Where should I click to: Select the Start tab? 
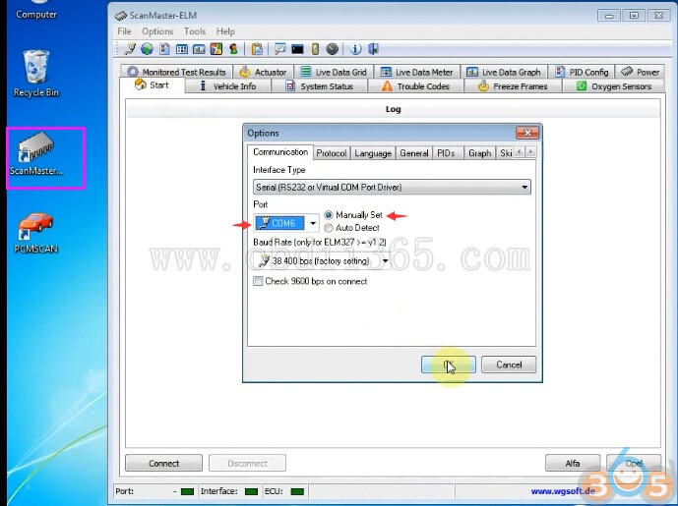point(153,85)
